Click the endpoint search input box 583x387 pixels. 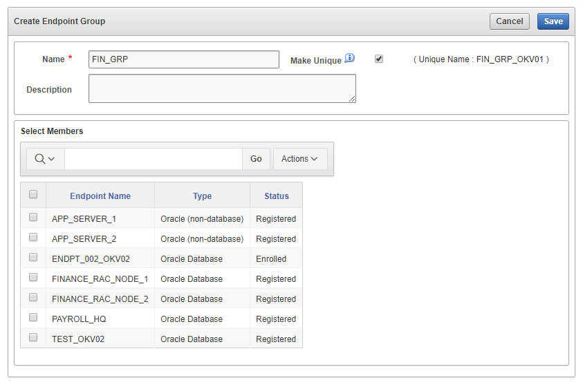(153, 159)
